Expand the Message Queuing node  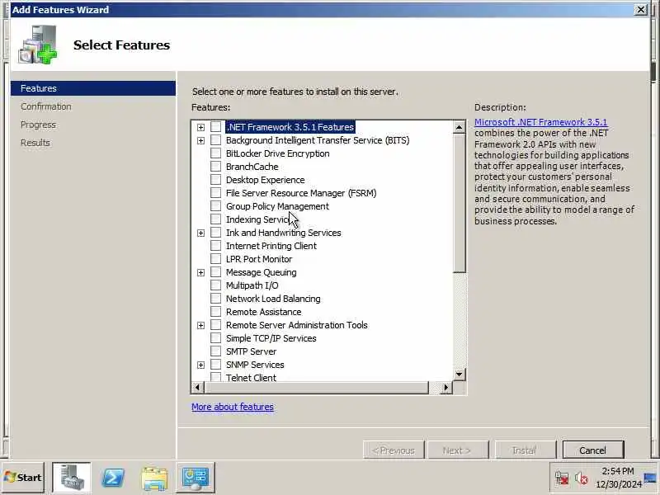pos(200,273)
